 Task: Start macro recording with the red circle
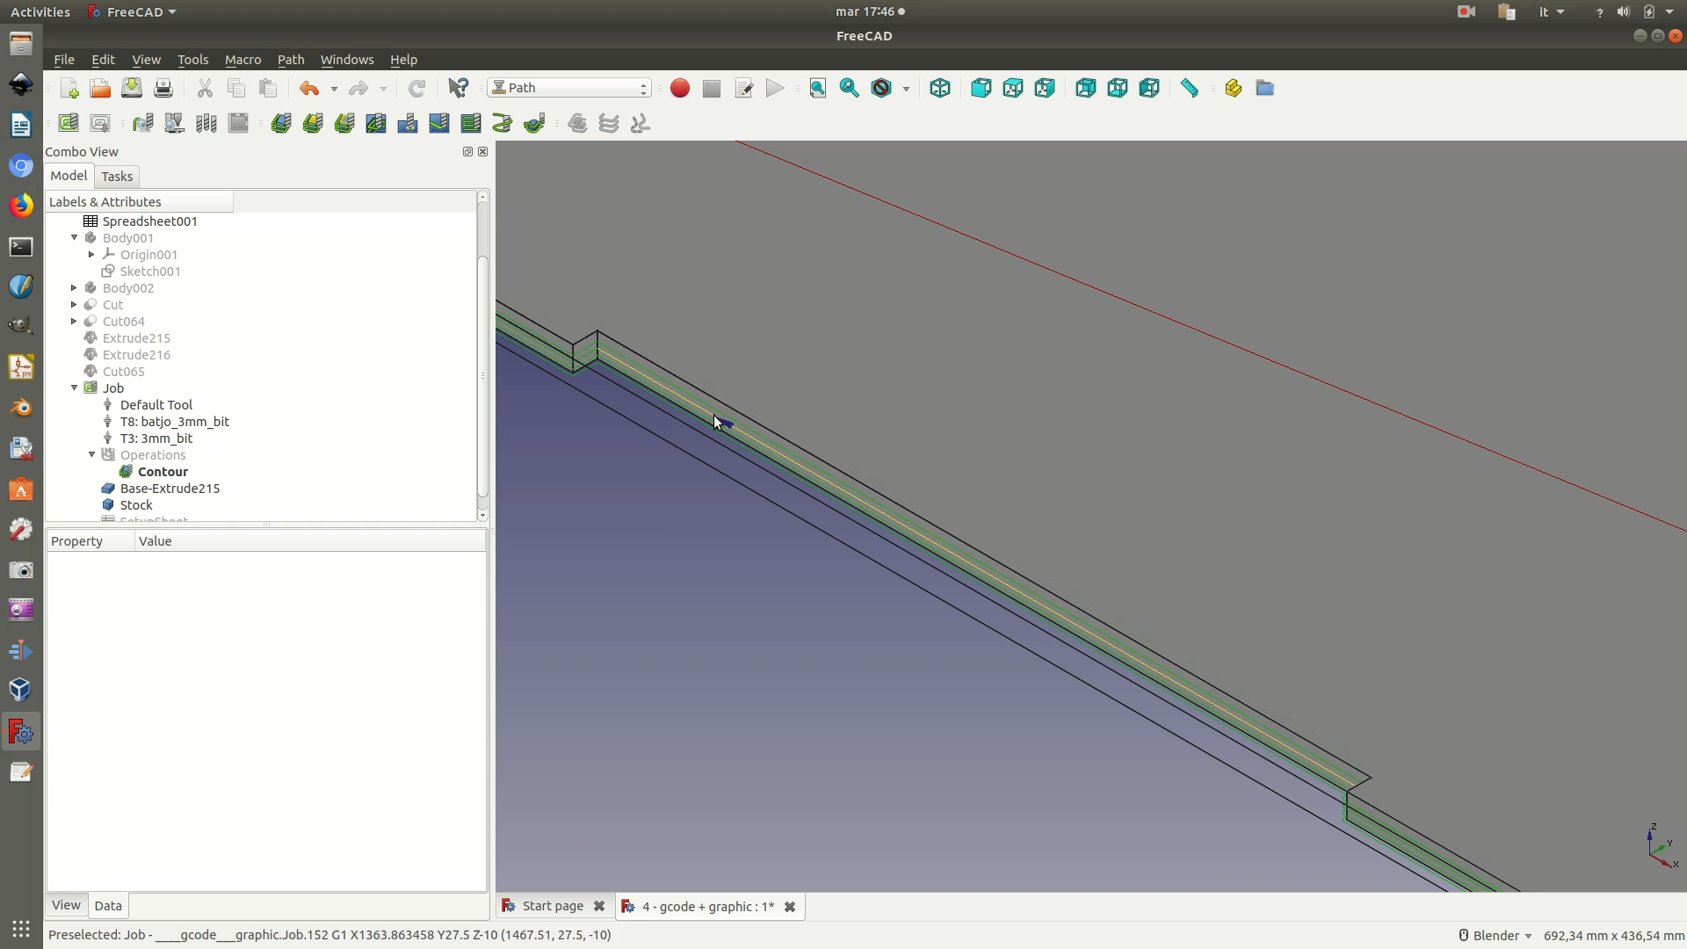pyautogui.click(x=680, y=88)
